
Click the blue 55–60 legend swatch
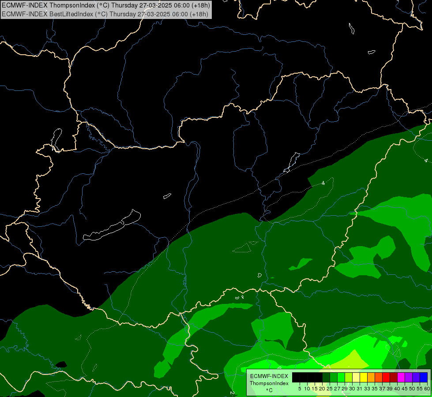[424, 378]
